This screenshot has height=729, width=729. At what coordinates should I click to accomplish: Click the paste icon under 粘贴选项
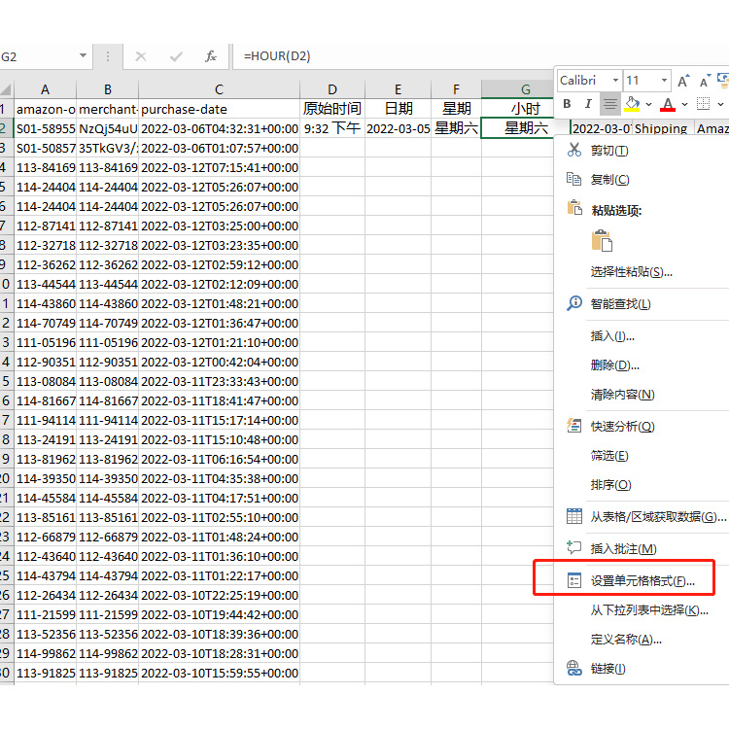[x=602, y=241]
